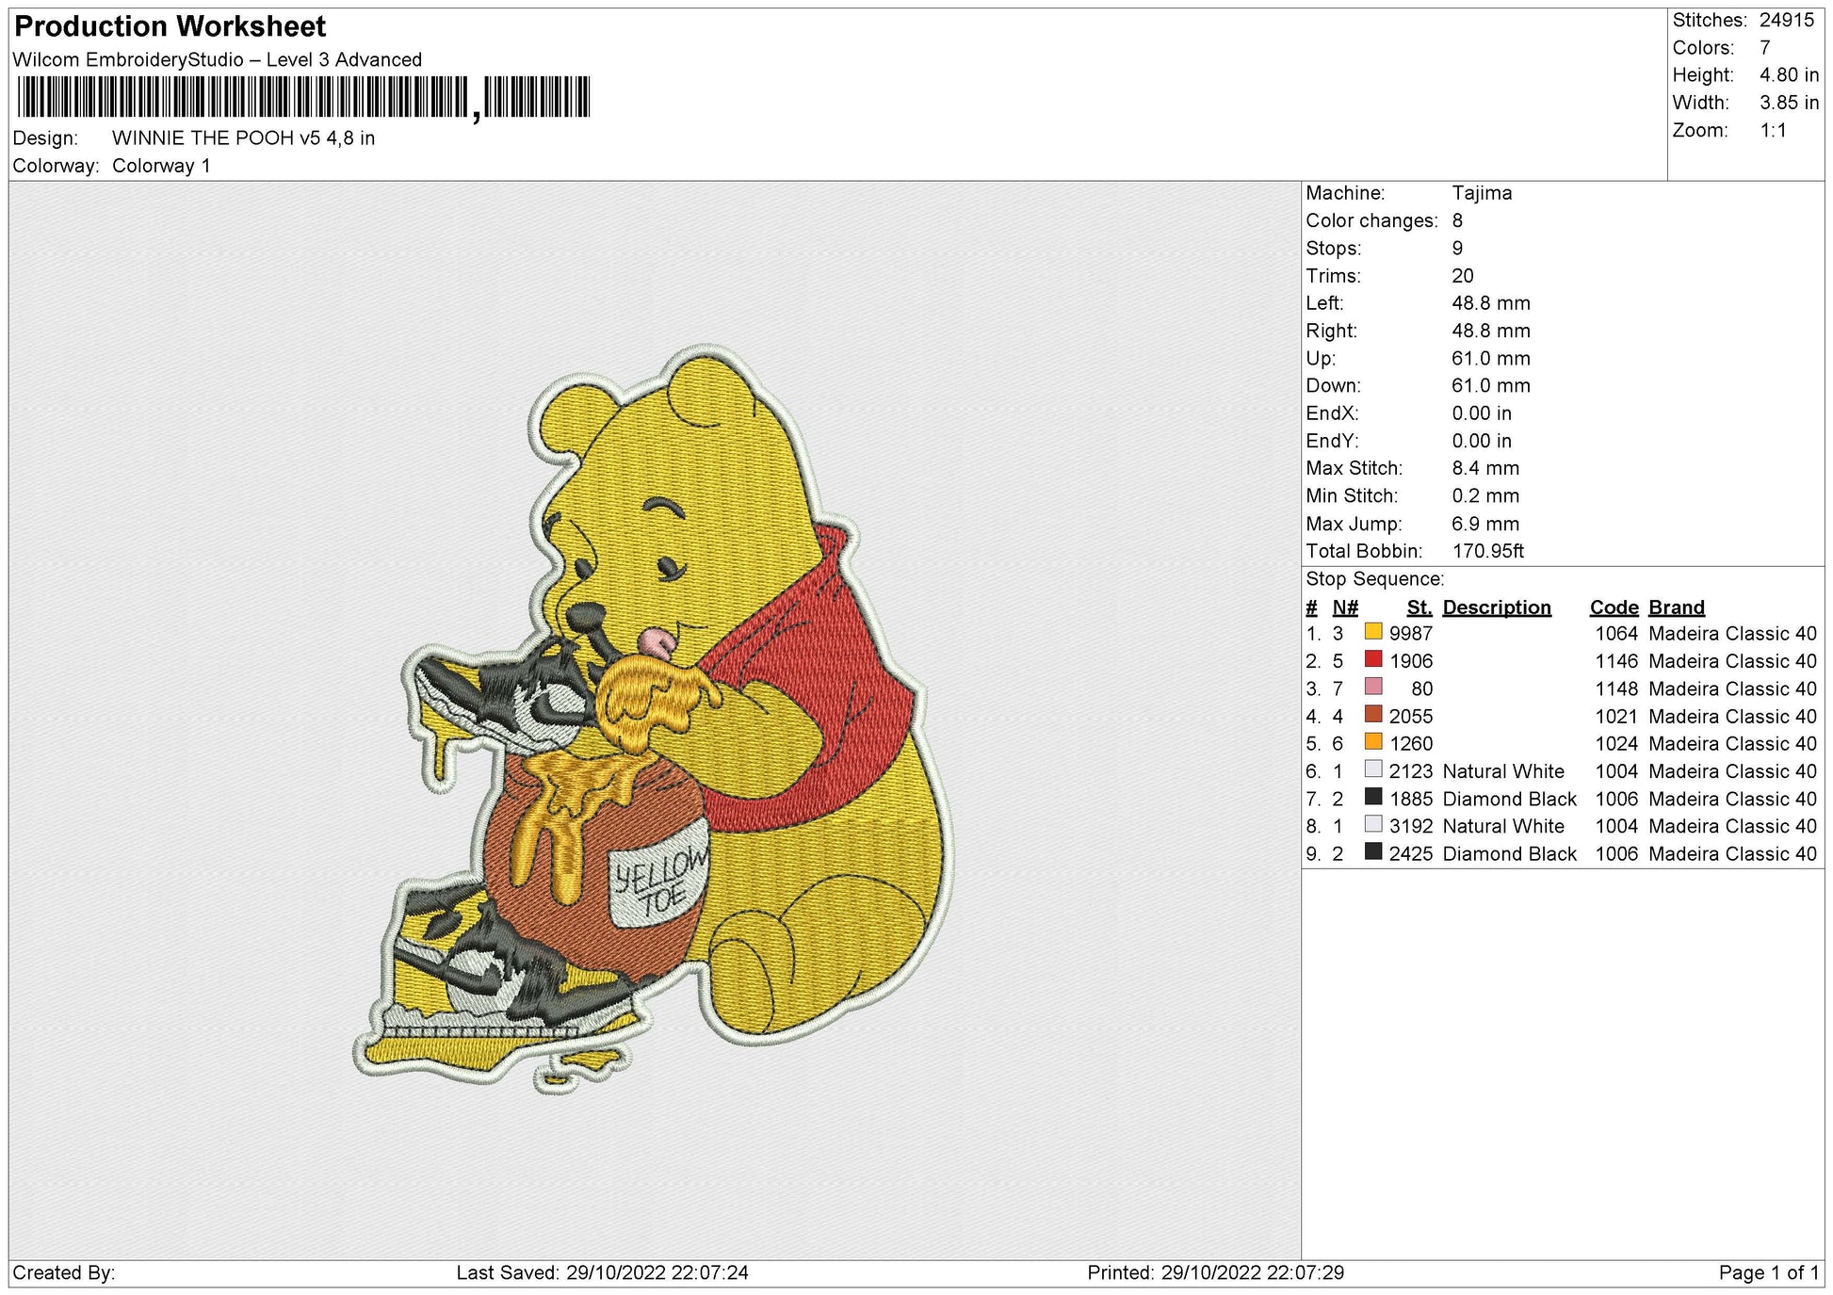This screenshot has height=1295, width=1833.
Task: Click stitch count "2055" in stop row 4
Action: [x=1411, y=717]
